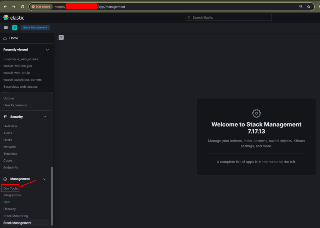Open Fleet
Image resolution: width=320 pixels, height=228 pixels.
(x=7, y=202)
